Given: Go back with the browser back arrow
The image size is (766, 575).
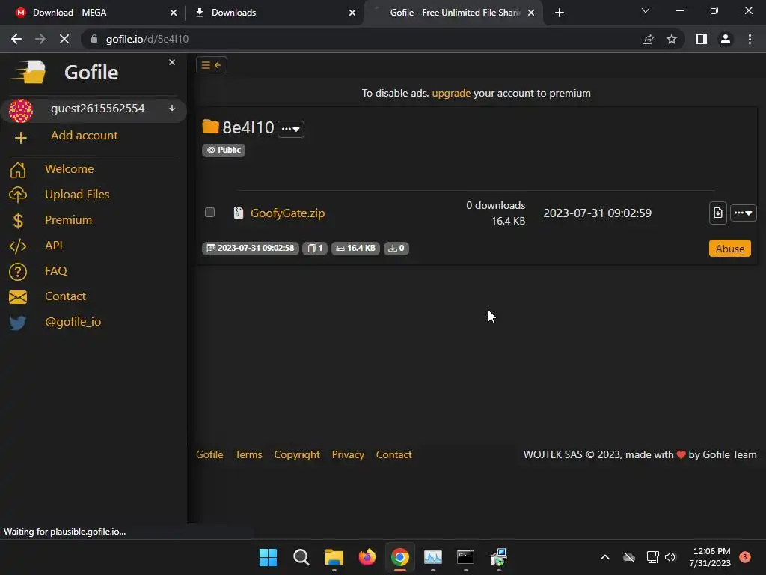Looking at the screenshot, I should pyautogui.click(x=16, y=39).
